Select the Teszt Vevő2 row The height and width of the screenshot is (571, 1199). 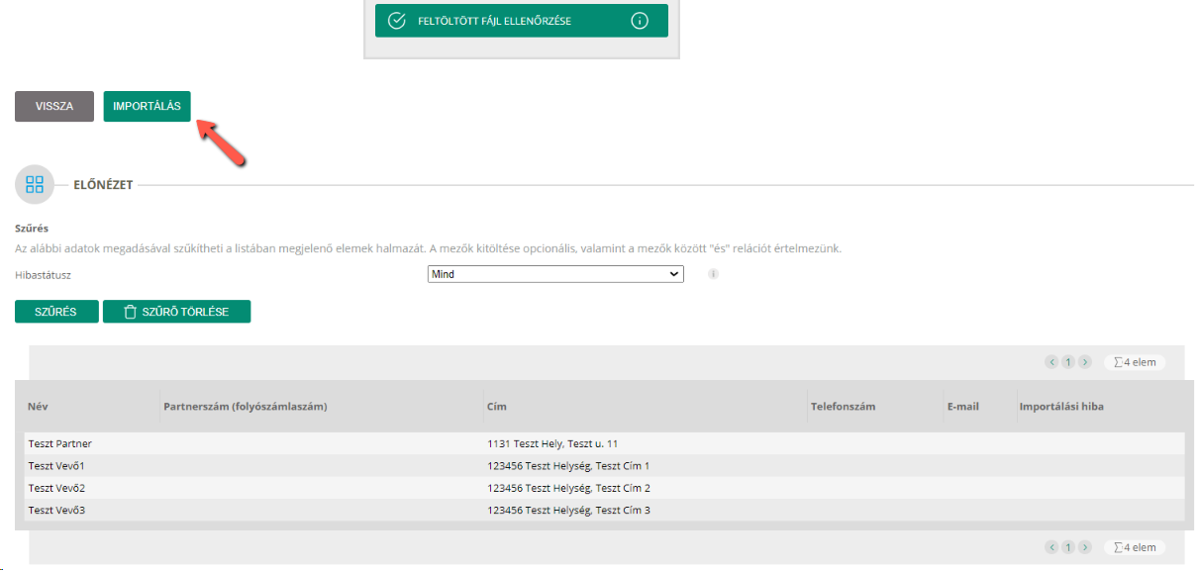click(604, 488)
